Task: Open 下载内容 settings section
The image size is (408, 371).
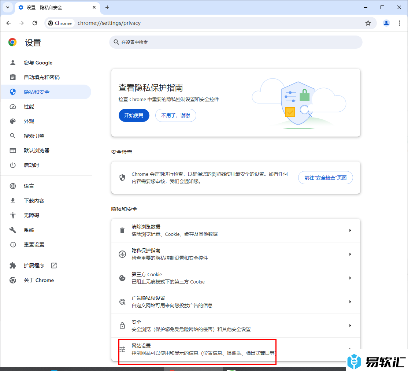Action: coord(46,201)
